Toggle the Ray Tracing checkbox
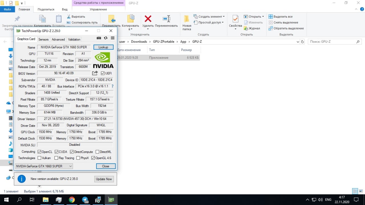The height and width of the screenshot is (205, 365). point(56,158)
